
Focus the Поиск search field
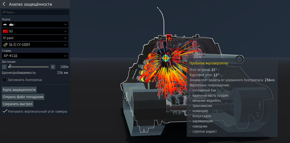(36, 12)
